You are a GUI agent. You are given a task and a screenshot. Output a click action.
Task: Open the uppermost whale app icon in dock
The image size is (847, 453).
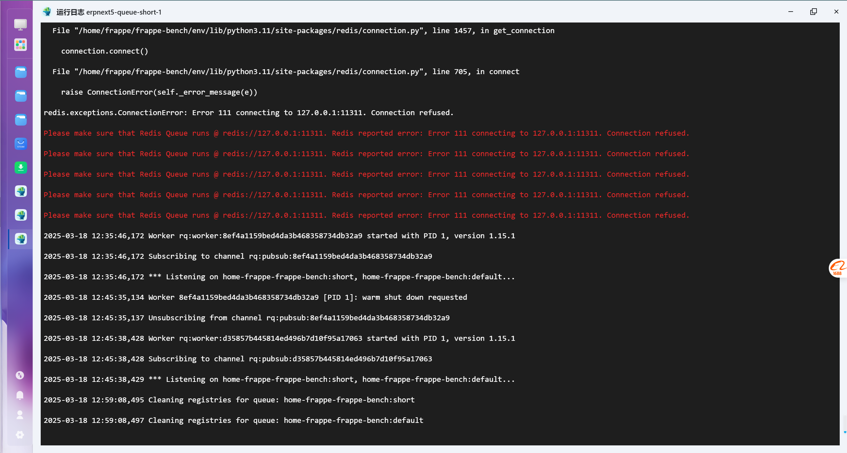tap(21, 191)
